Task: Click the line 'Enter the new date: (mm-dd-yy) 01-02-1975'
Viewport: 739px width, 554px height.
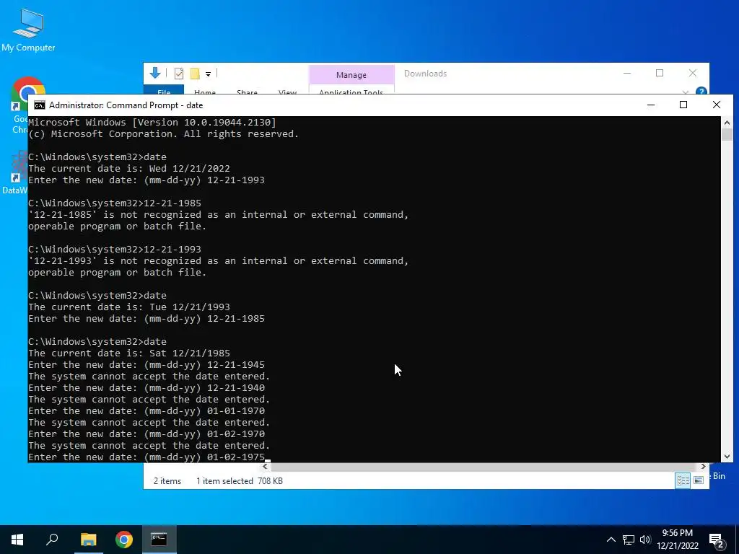Action: coord(147,457)
